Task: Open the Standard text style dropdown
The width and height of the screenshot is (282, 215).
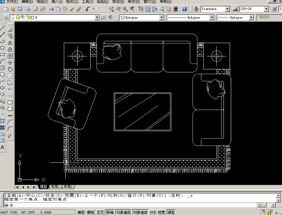Action: 227,9
